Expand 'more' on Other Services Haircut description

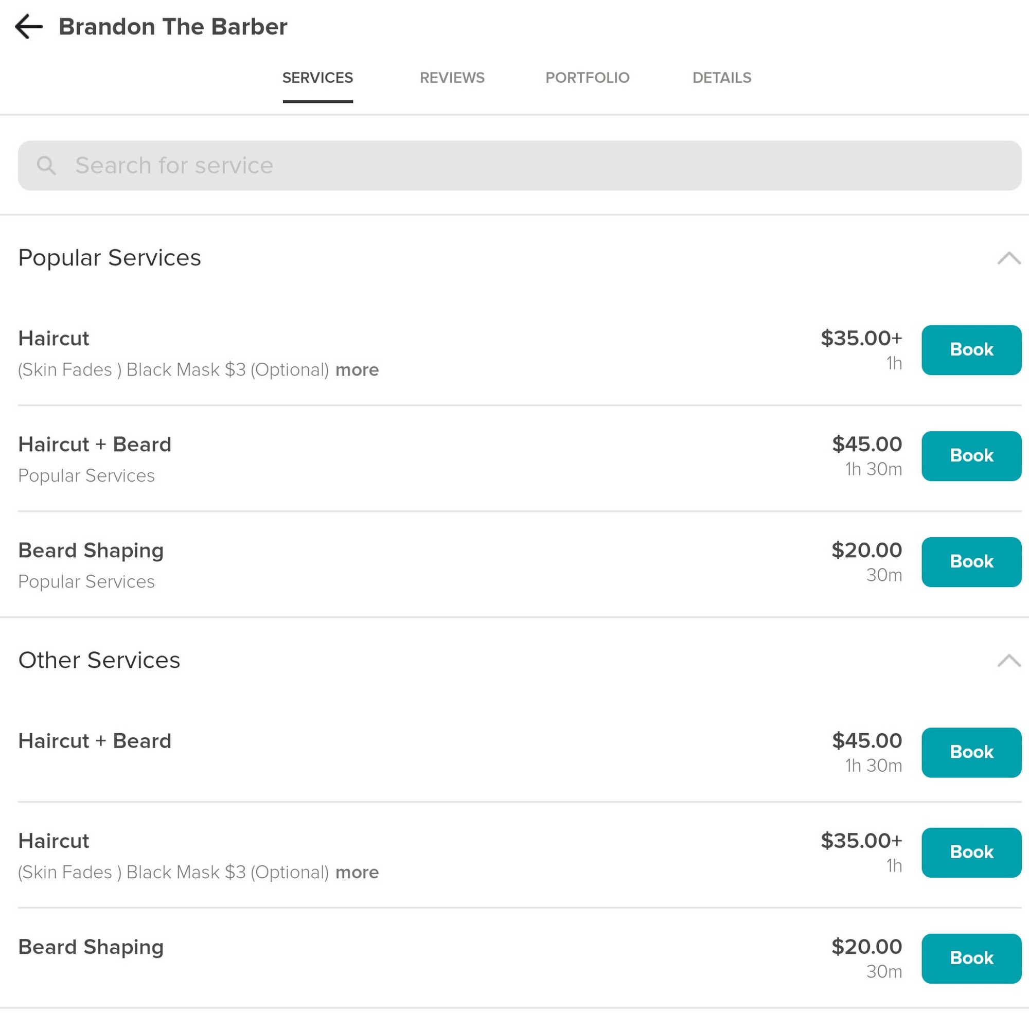tap(357, 873)
